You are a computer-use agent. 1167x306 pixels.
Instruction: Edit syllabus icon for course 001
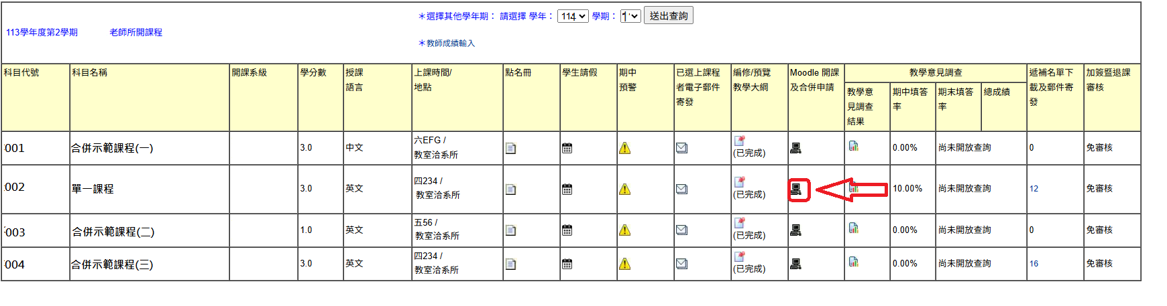pos(739,141)
